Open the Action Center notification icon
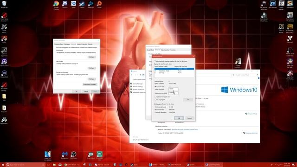Screen dimensions: 297x167 click(293, 165)
